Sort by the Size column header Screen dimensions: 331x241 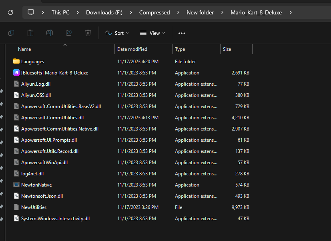point(227,49)
